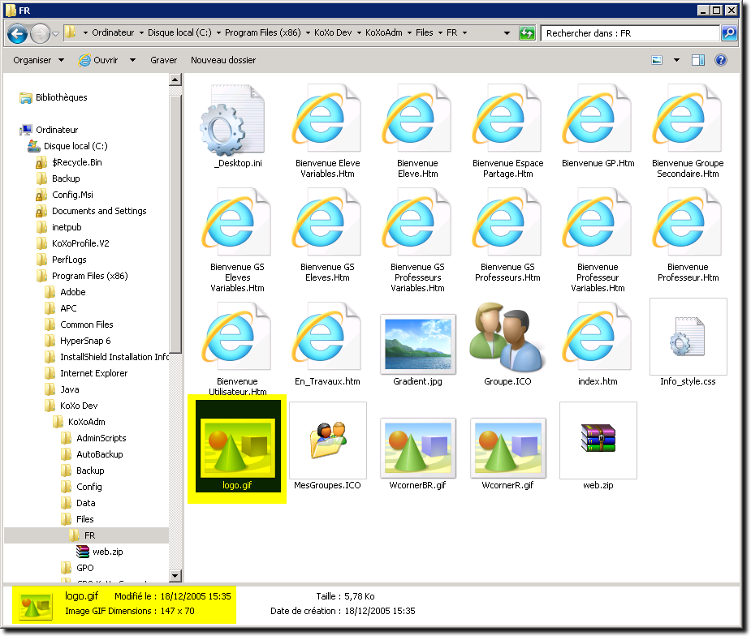Image resolution: width=751 pixels, height=636 pixels.
Task: Open Documents and Settings tree folder
Action: pos(99,211)
